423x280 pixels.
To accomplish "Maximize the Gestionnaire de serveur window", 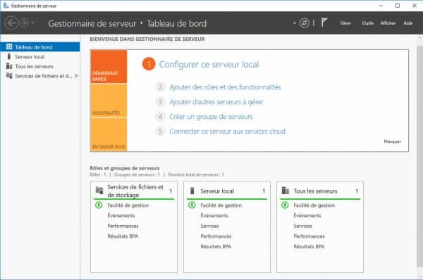I will (398, 6).
